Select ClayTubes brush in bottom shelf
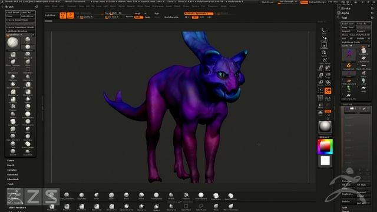The image size is (377, 212). [81, 196]
